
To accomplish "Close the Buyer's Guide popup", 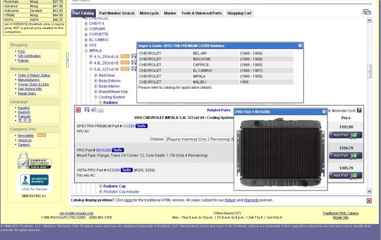I will [300, 45].
